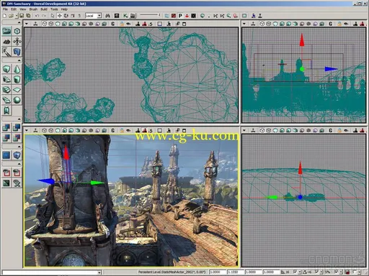Open the content browser (binoculars) icon

pos(107,16)
